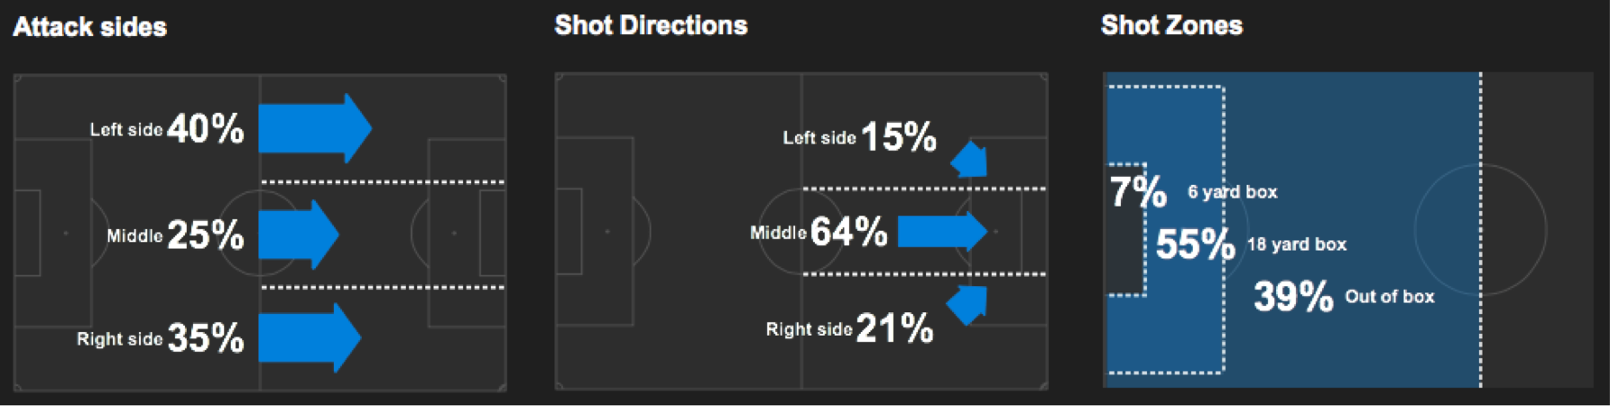
Task: Click the 55% eighteen yard box value
Action: pyautogui.click(x=1195, y=244)
